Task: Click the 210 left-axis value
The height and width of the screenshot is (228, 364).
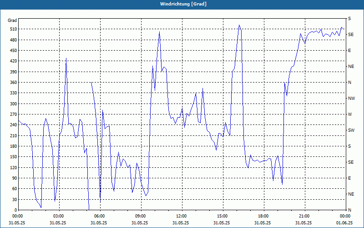Action: pos(13,135)
